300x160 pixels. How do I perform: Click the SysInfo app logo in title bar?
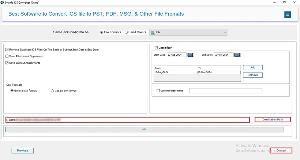click(2, 3)
